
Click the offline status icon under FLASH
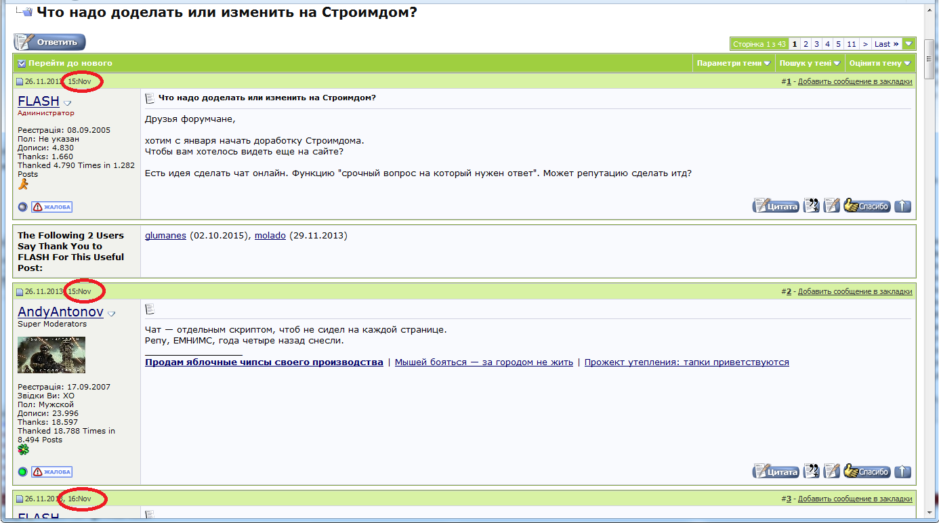pyautogui.click(x=22, y=207)
